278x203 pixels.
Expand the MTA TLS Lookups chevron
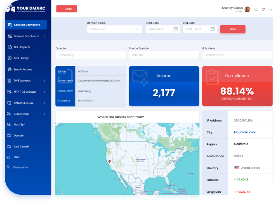(45, 91)
